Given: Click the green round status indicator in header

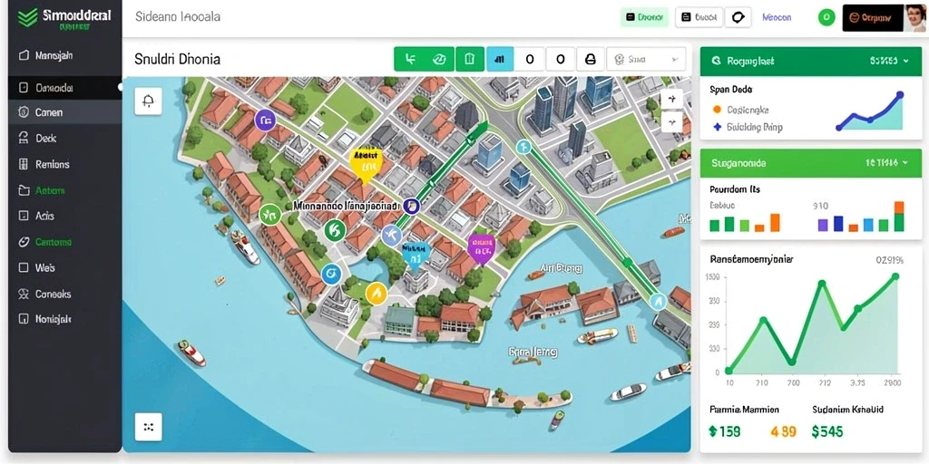Looking at the screenshot, I should coord(826,18).
